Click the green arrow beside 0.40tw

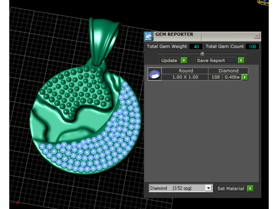tap(245, 77)
